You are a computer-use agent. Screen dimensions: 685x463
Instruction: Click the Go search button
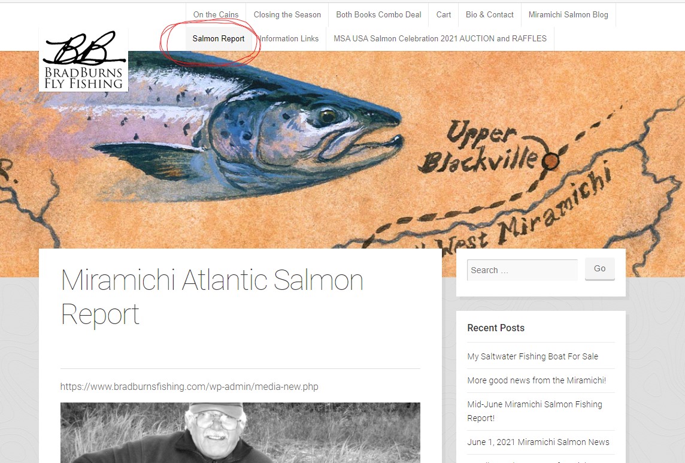pos(600,269)
